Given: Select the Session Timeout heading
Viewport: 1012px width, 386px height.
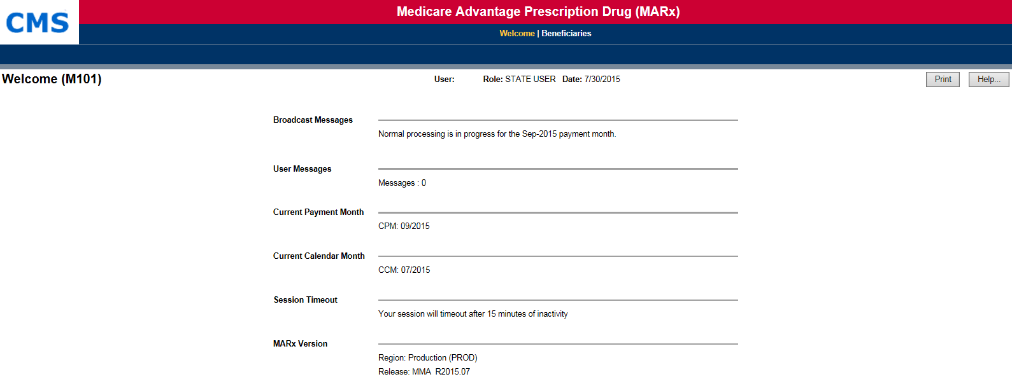Looking at the screenshot, I should coord(305,300).
